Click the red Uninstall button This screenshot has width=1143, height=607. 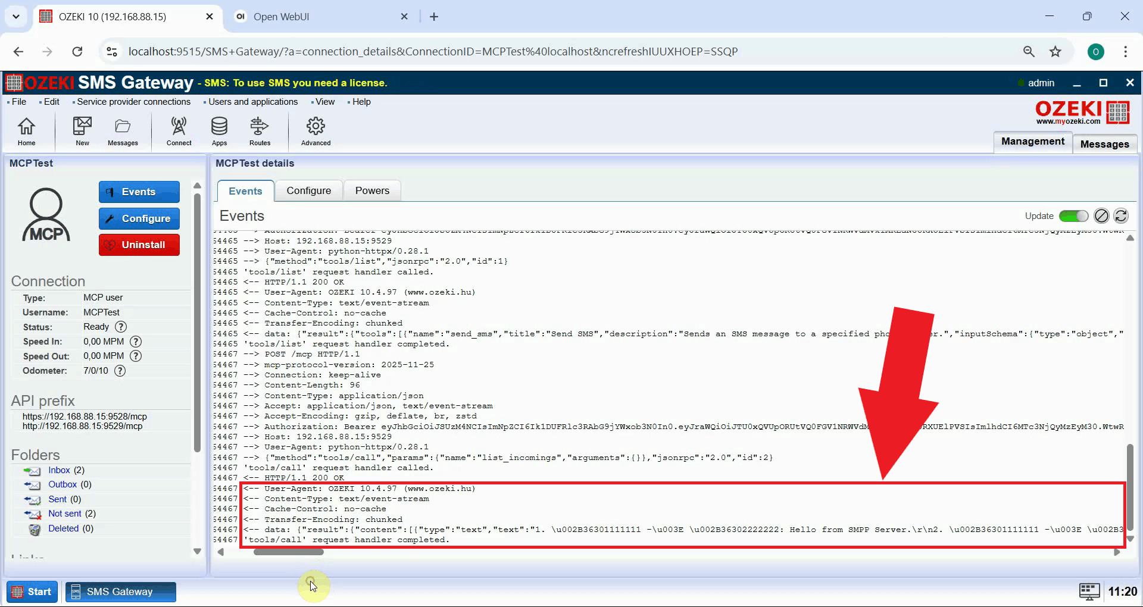point(139,245)
